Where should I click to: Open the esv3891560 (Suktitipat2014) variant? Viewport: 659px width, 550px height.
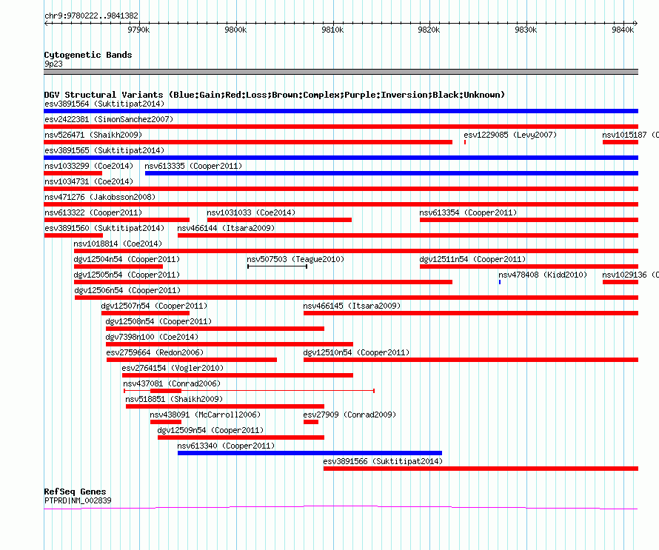click(104, 228)
